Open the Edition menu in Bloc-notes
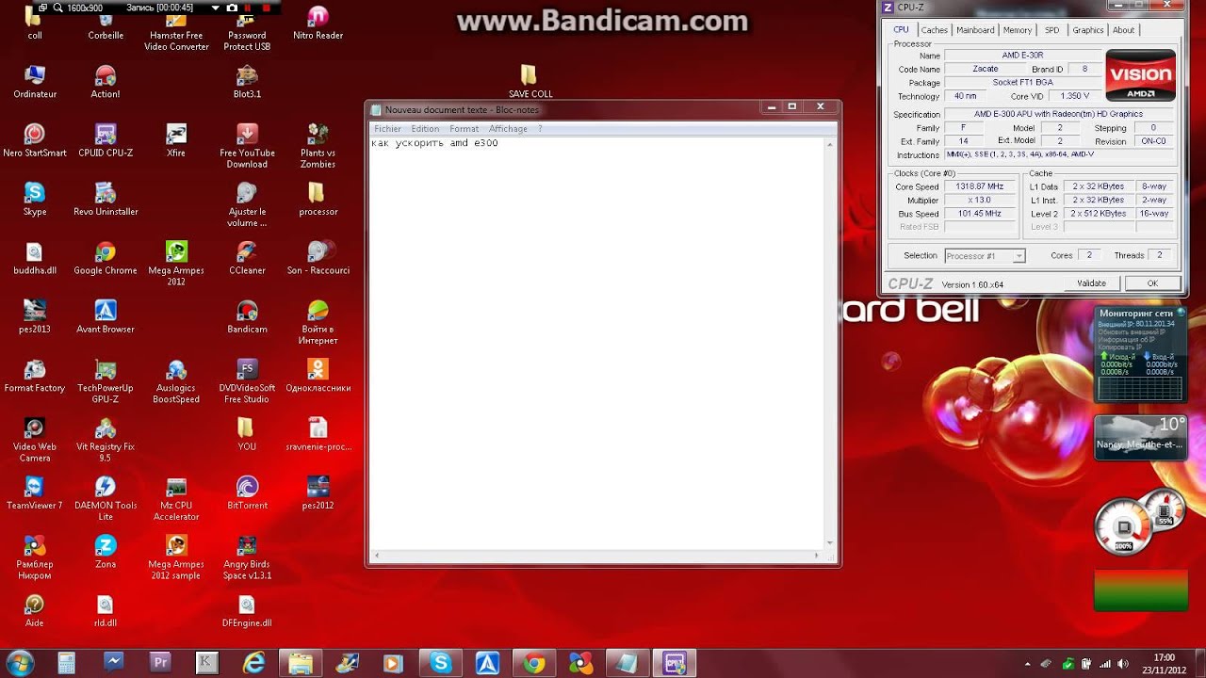This screenshot has width=1206, height=678. pyautogui.click(x=425, y=129)
